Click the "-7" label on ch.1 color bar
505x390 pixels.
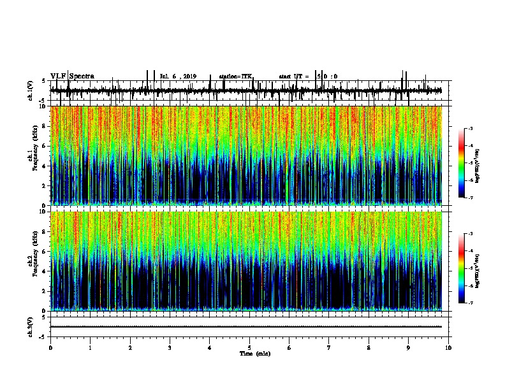[x=470, y=198]
